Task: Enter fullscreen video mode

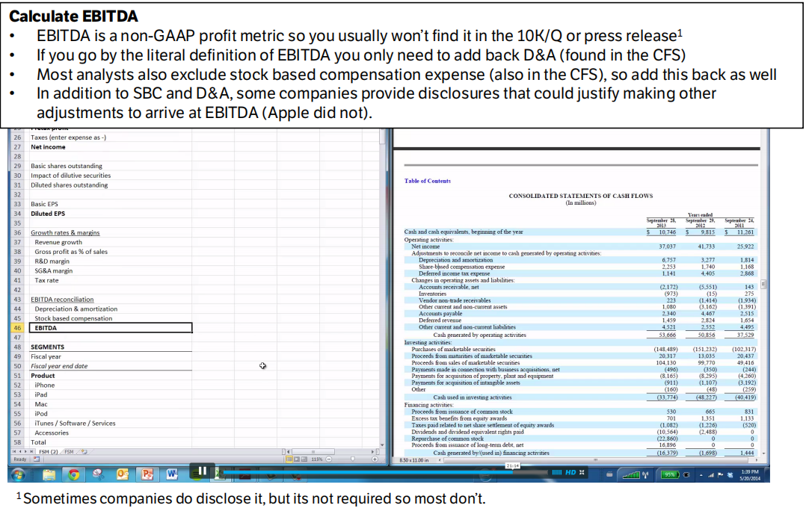Action: point(582,472)
